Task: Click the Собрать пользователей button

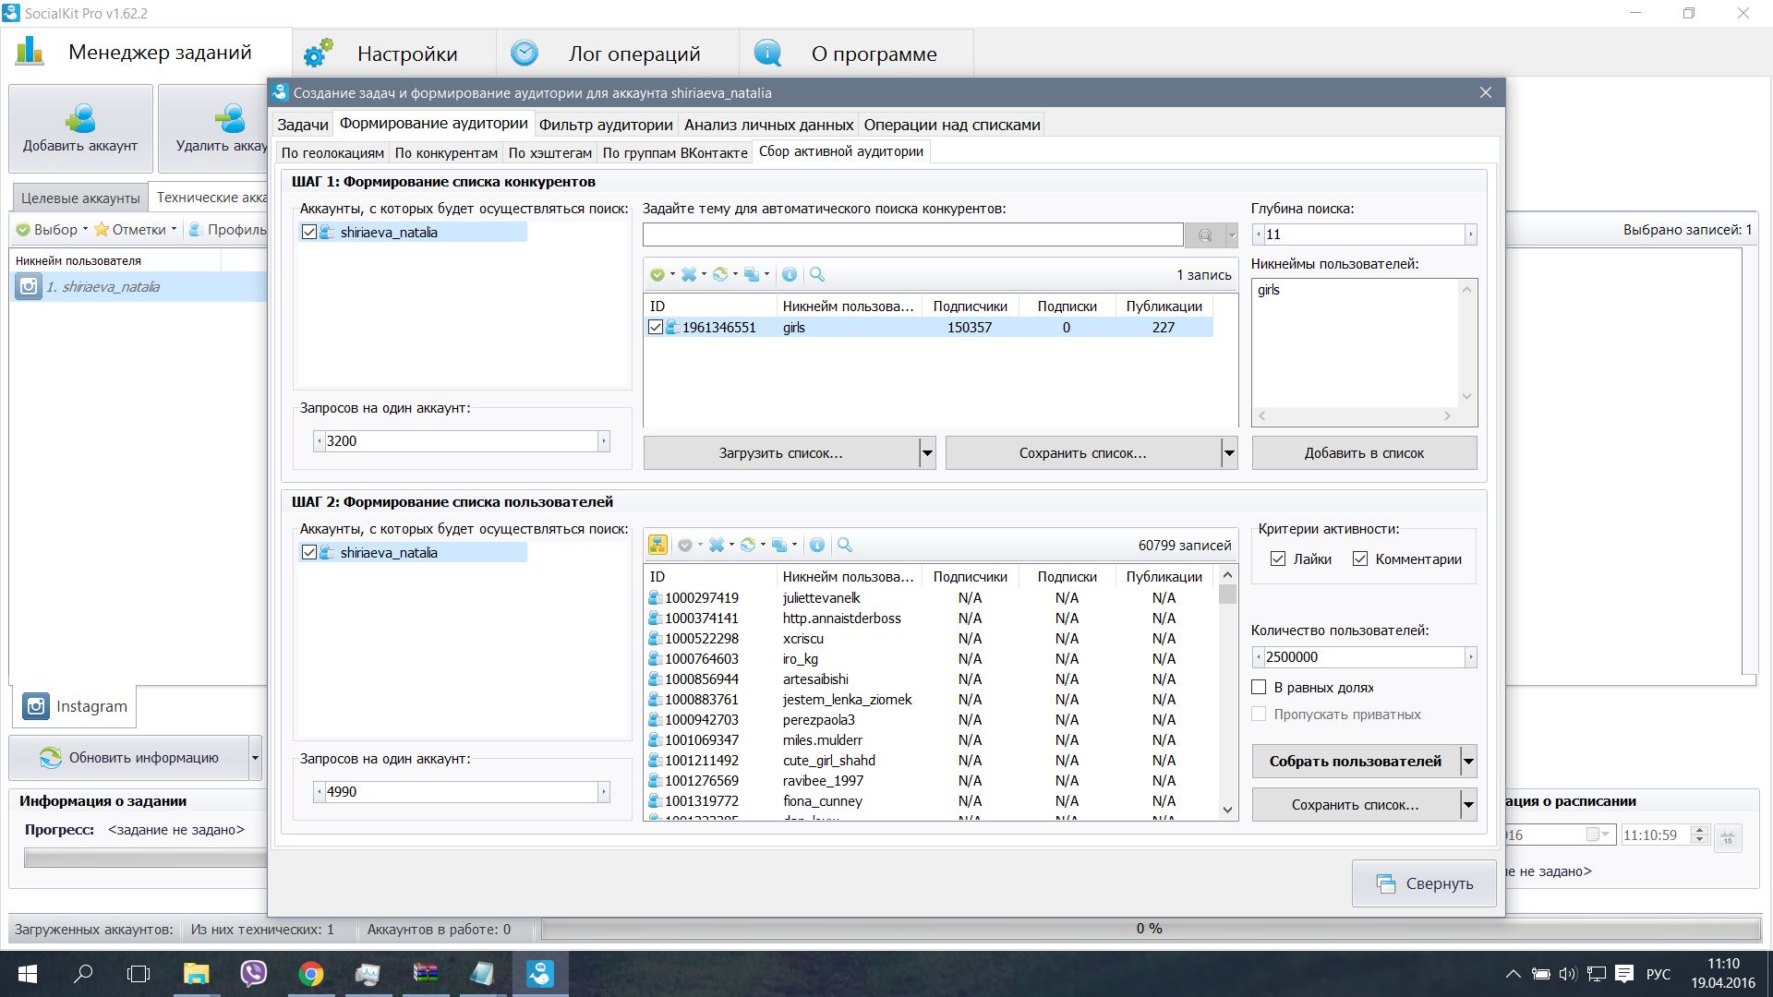Action: pyautogui.click(x=1356, y=762)
